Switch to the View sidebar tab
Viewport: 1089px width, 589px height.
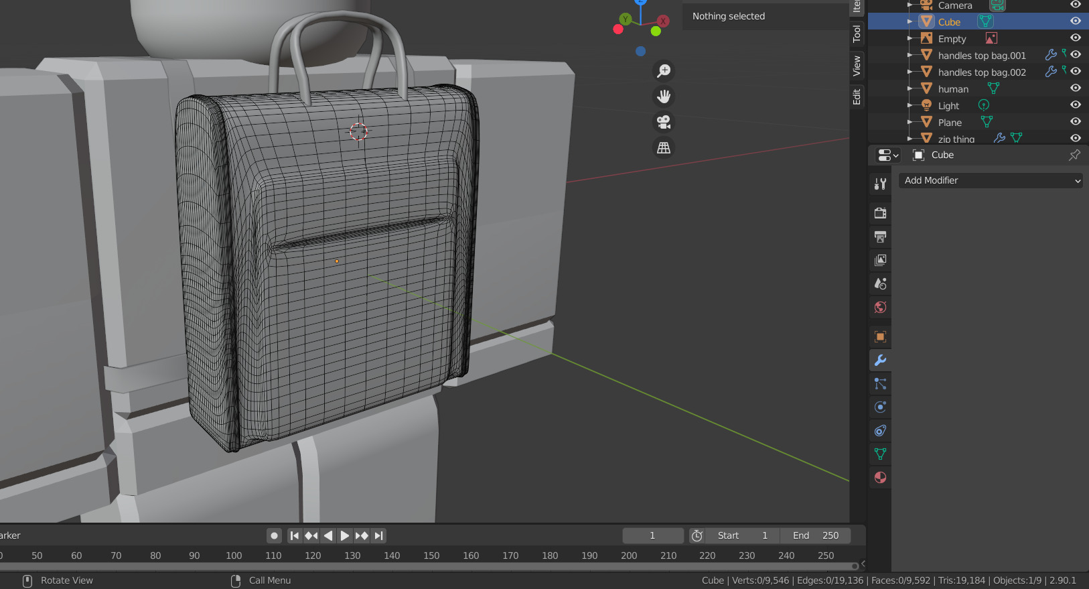[857, 66]
